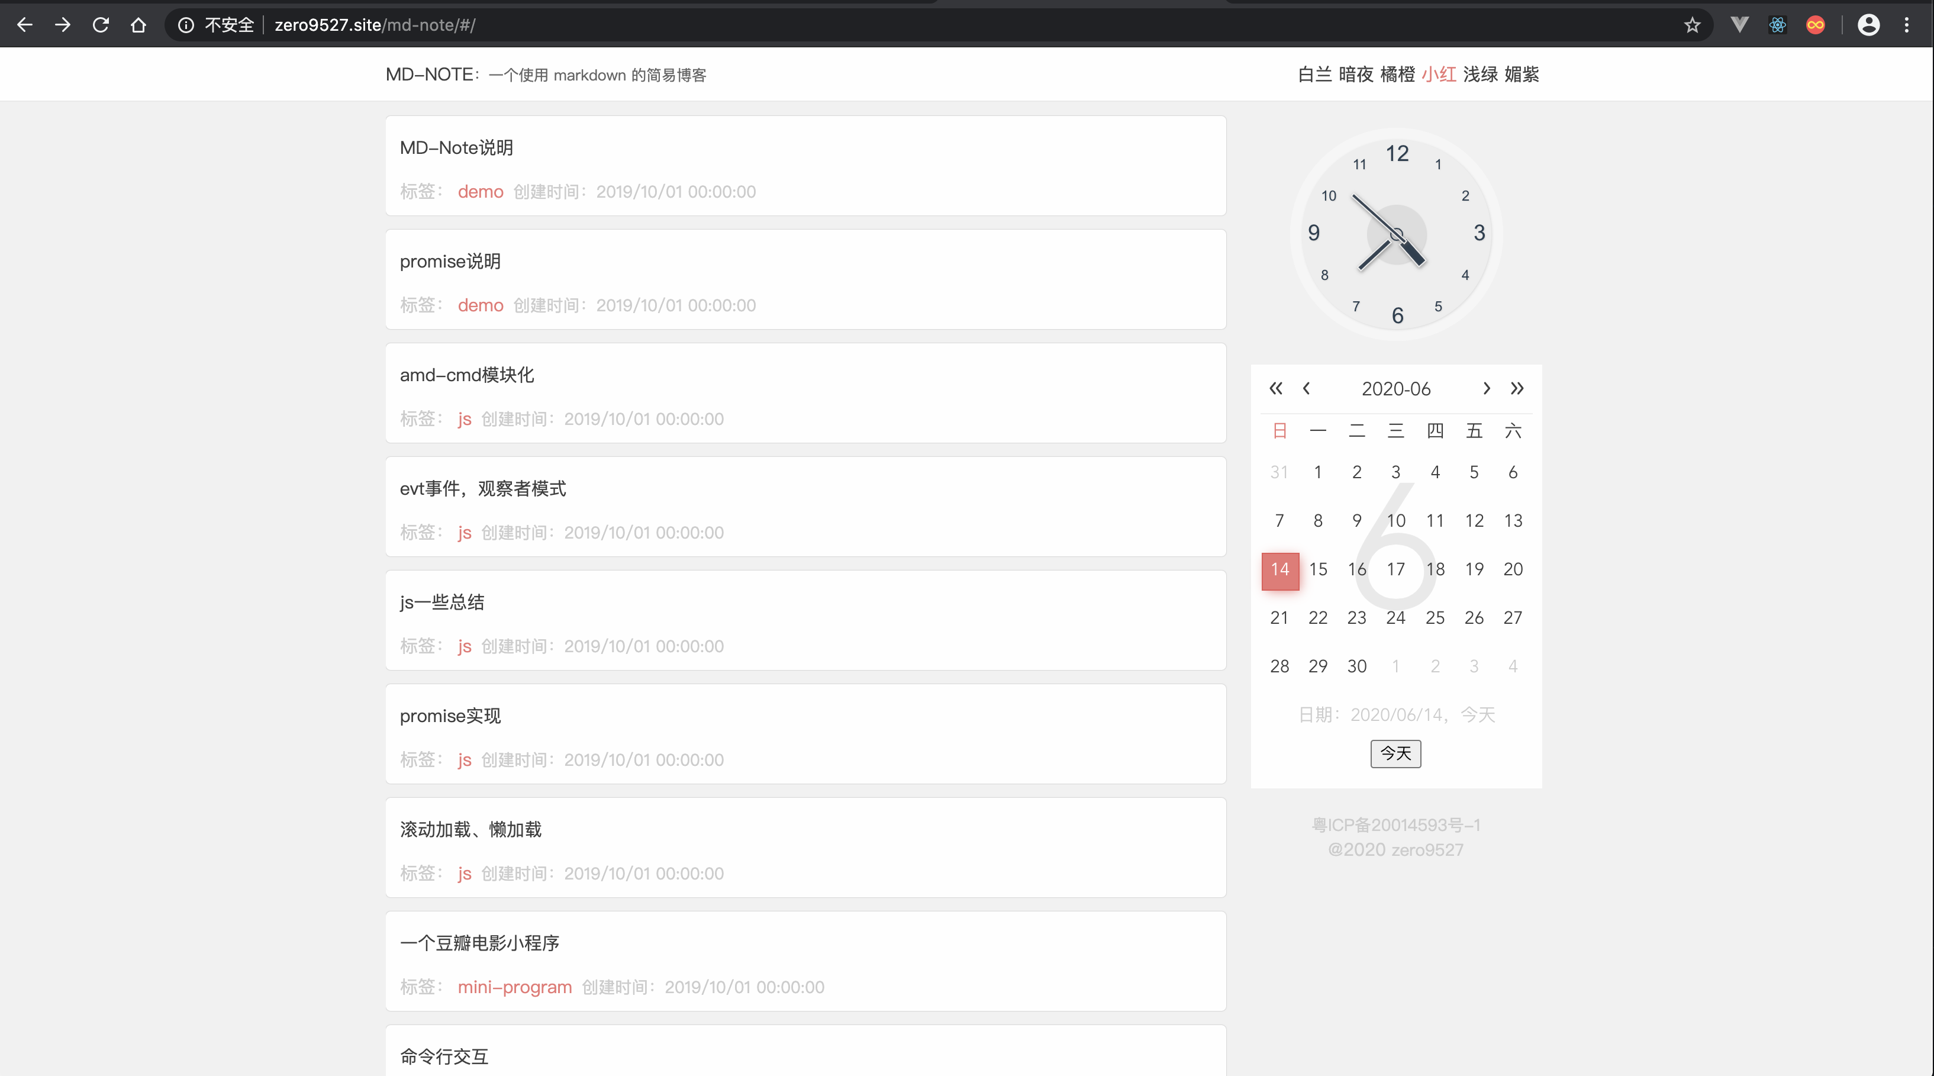This screenshot has width=1934, height=1076.
Task: Click the js tag on amd-cmd模块化
Action: (x=464, y=418)
